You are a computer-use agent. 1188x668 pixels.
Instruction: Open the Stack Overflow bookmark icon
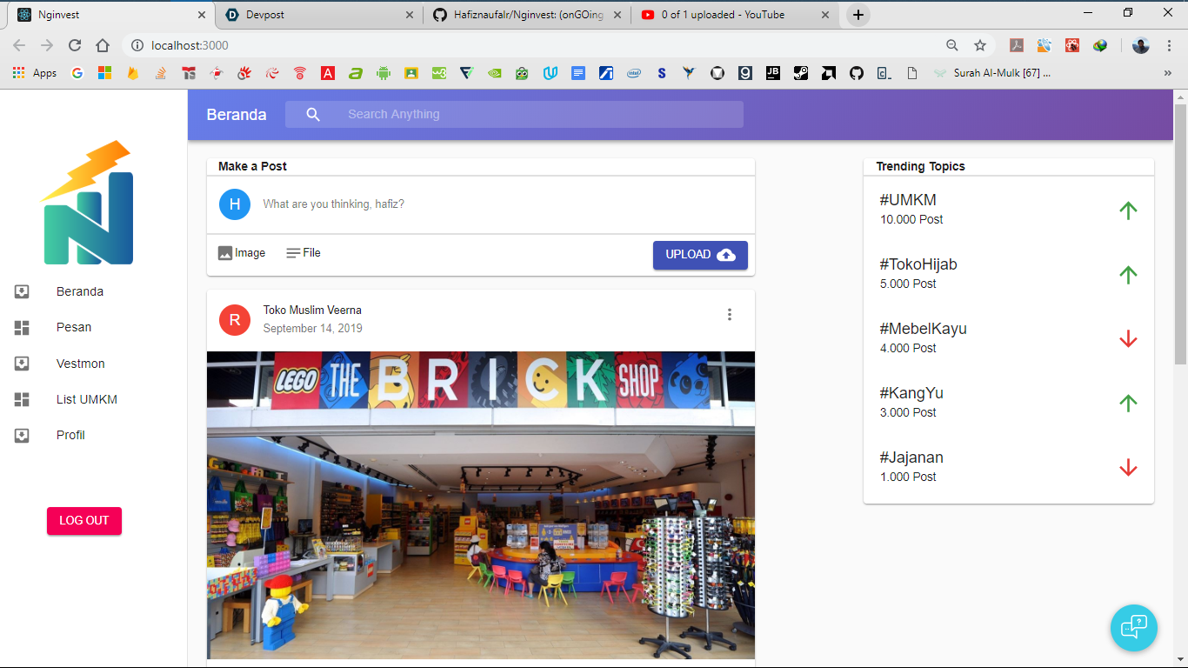click(161, 73)
